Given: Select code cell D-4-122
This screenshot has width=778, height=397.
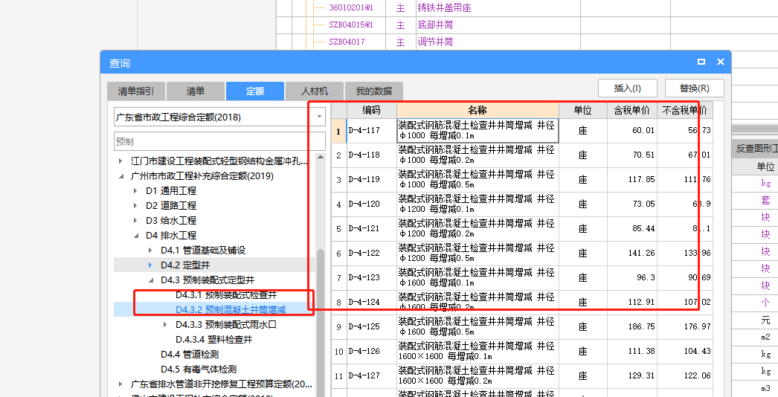Looking at the screenshot, I should 371,253.
